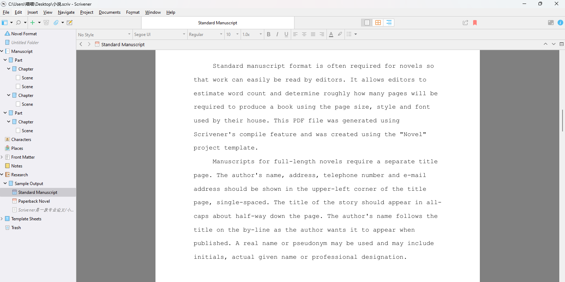Toggle italic formatting
Image resolution: width=565 pixels, height=282 pixels.
[x=277, y=34]
